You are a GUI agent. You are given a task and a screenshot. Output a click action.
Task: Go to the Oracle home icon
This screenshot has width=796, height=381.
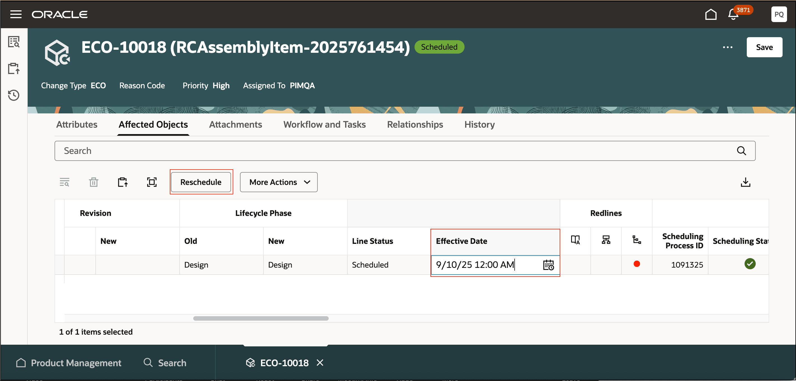(x=710, y=14)
